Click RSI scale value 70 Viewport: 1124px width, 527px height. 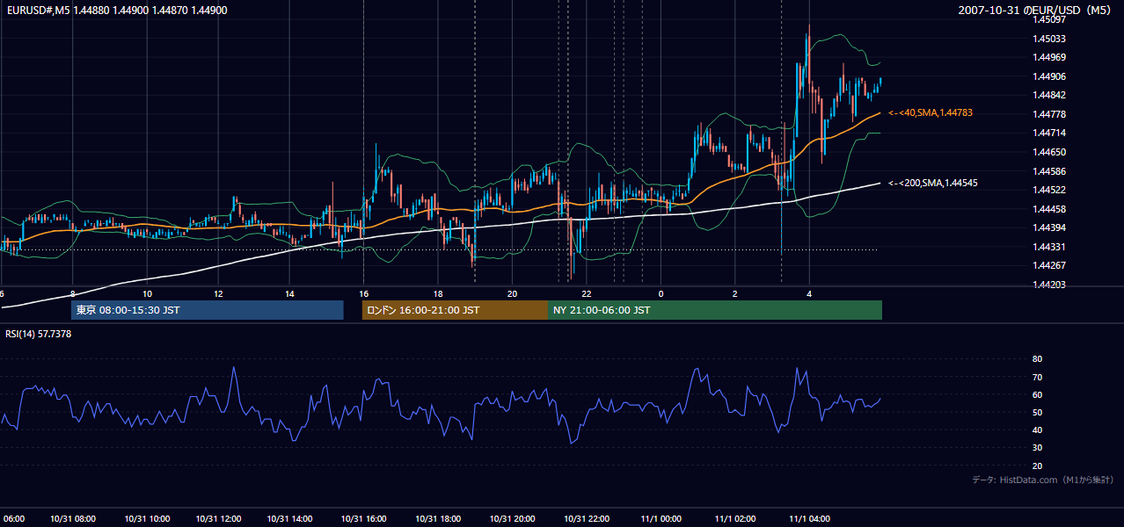(1037, 377)
